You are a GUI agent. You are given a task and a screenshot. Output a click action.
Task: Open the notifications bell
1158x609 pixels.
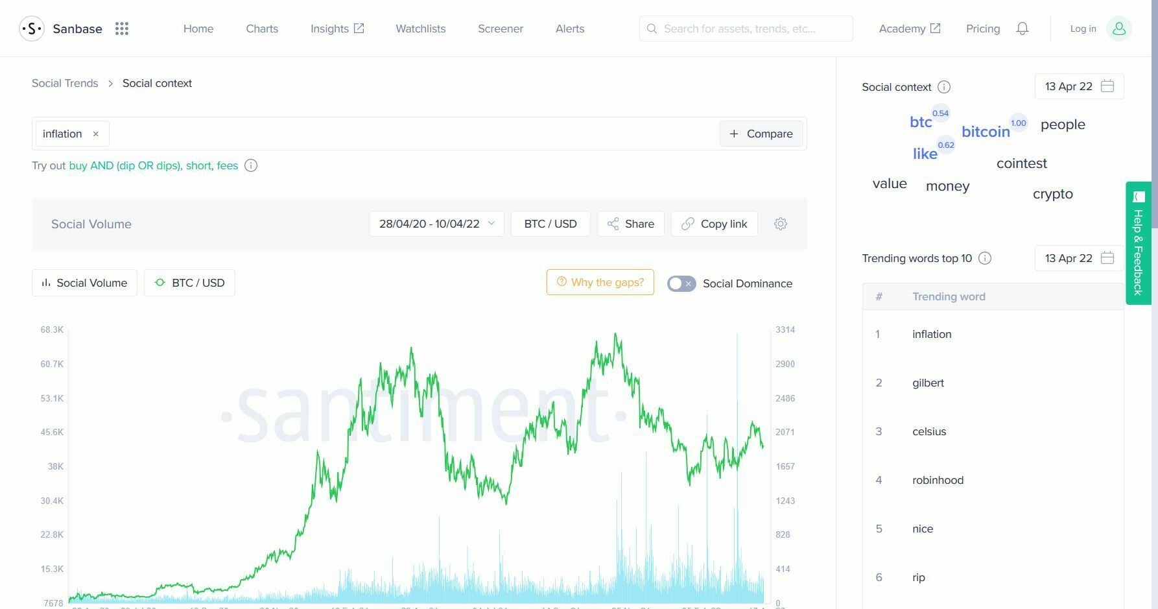[1022, 29]
